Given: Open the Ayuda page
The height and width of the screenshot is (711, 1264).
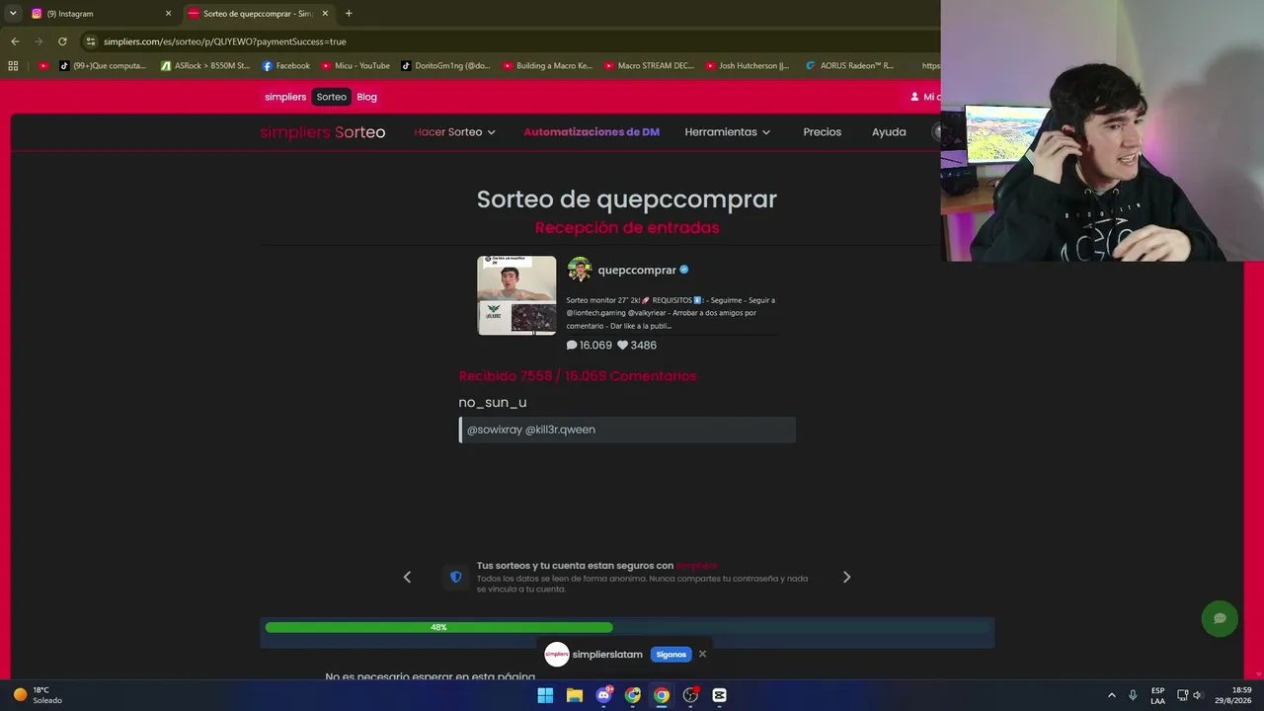Looking at the screenshot, I should [x=889, y=132].
